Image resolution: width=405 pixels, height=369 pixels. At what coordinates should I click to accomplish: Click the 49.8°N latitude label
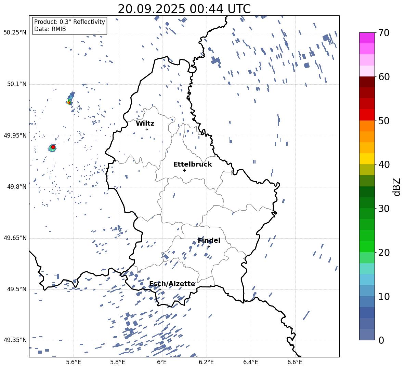tap(17, 187)
